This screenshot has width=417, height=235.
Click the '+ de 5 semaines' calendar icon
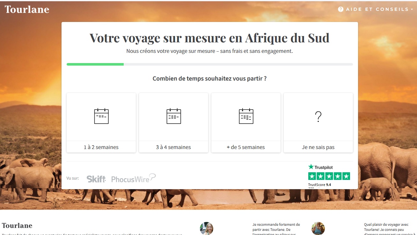(246, 116)
